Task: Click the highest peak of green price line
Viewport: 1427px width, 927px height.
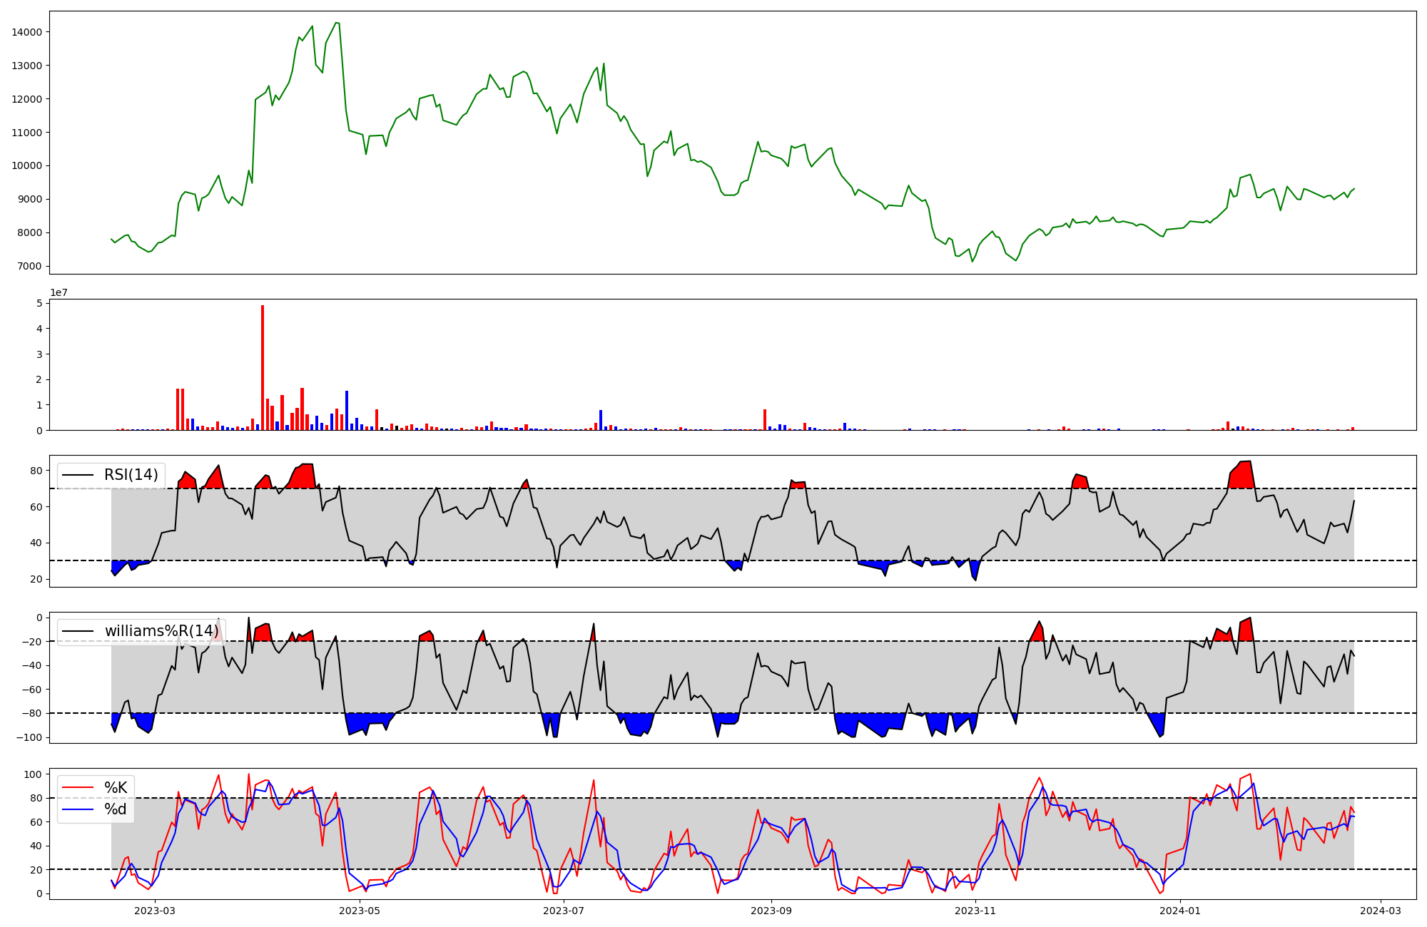Action: [x=337, y=23]
